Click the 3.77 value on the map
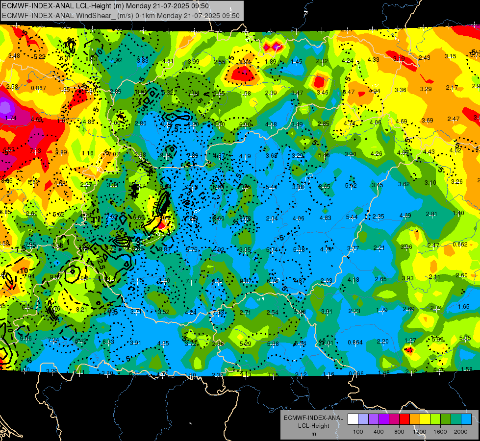Viewport: 480px width, 441px height. 353,248
